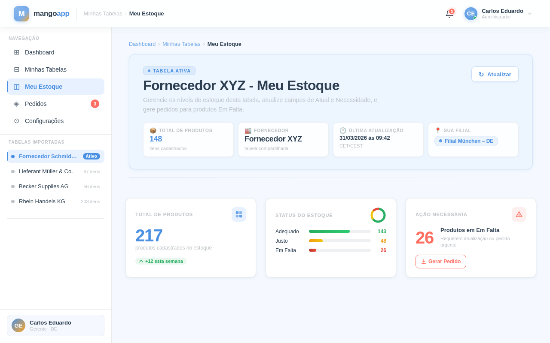Image resolution: width=550 pixels, height=343 pixels.
Task: Follow the Dashboard breadcrumb link
Action: coord(142,44)
